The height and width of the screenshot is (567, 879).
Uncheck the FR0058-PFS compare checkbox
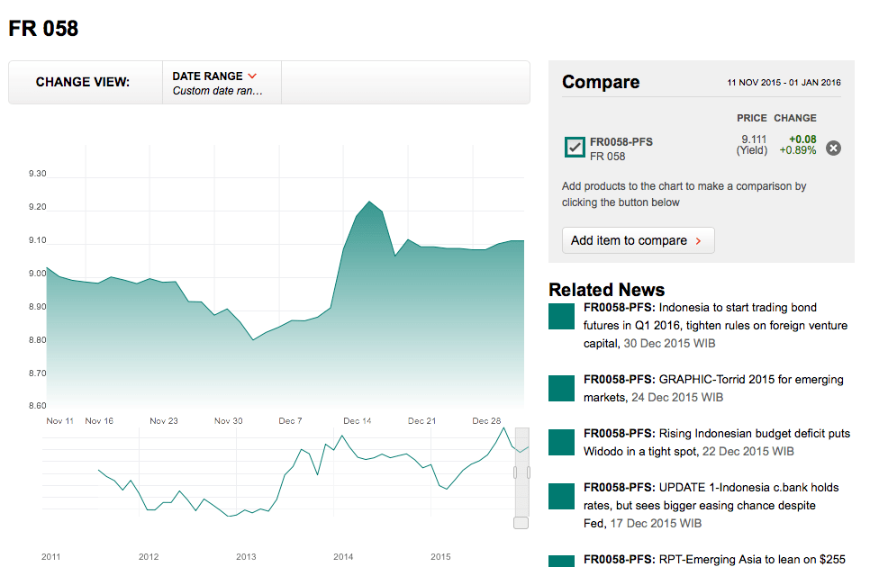pos(575,146)
